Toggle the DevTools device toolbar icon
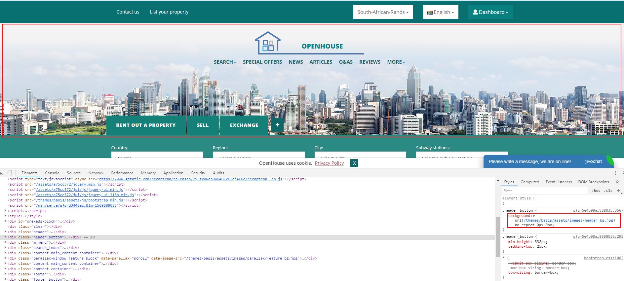Image resolution: width=624 pixels, height=281 pixels. pos(9,173)
